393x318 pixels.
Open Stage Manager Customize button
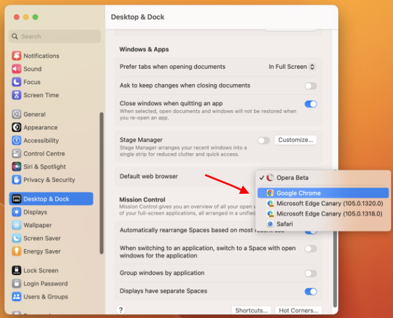coord(295,140)
